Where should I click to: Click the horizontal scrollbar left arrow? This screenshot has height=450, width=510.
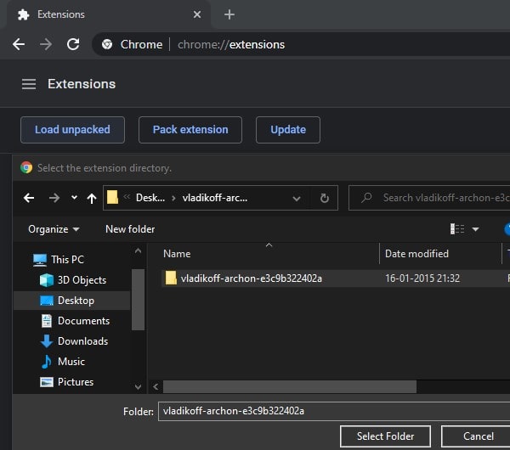156,386
